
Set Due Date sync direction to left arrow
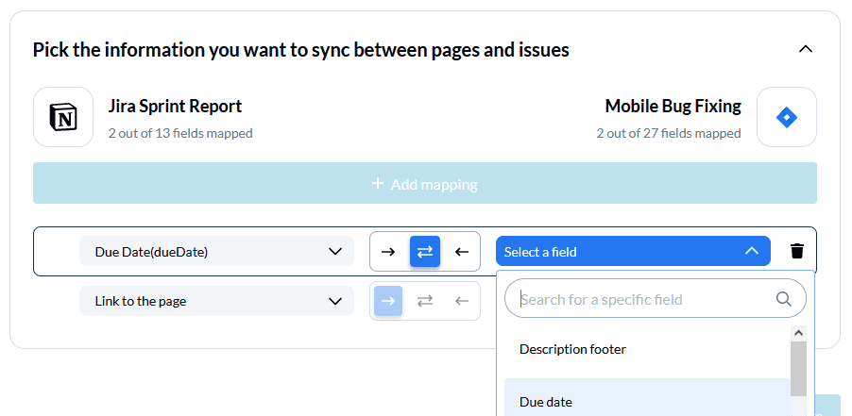461,251
